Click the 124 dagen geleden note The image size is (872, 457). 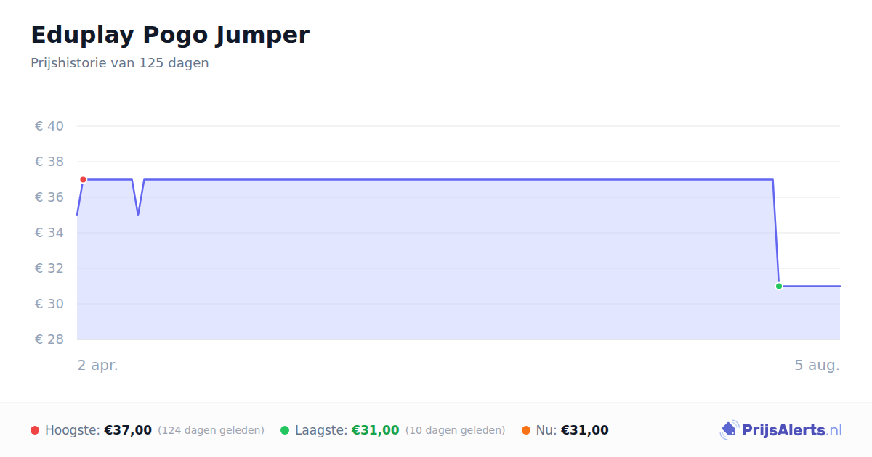pyautogui.click(x=211, y=430)
